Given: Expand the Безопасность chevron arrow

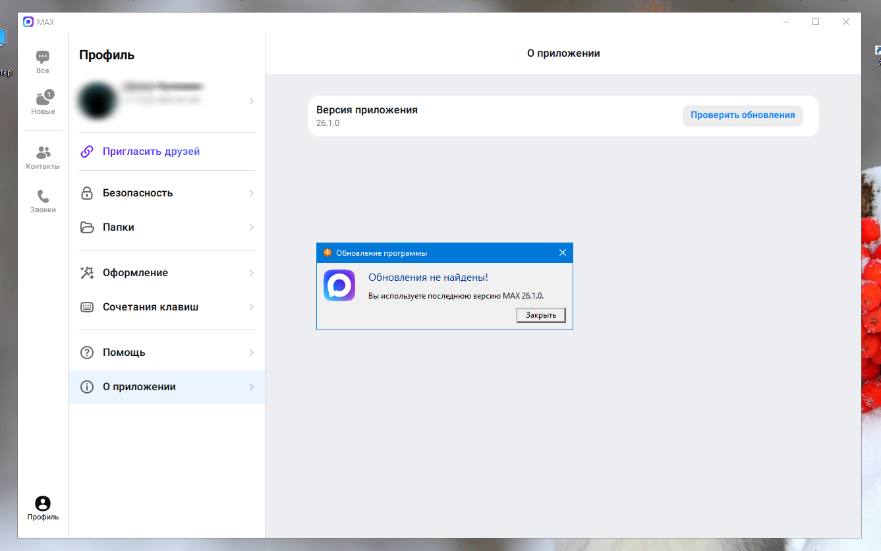Looking at the screenshot, I should (252, 193).
